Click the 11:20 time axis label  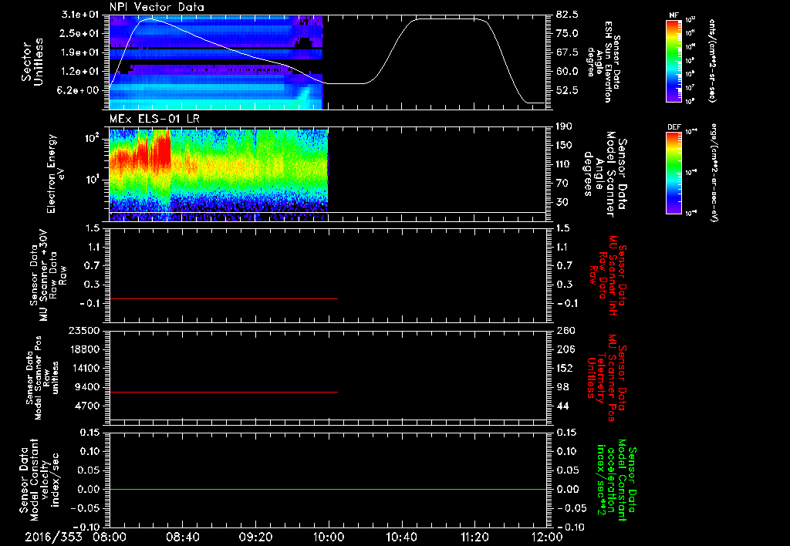pos(474,537)
